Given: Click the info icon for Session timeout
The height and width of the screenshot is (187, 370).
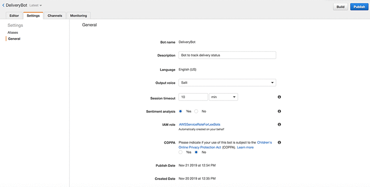Looking at the screenshot, I should pyautogui.click(x=279, y=97).
